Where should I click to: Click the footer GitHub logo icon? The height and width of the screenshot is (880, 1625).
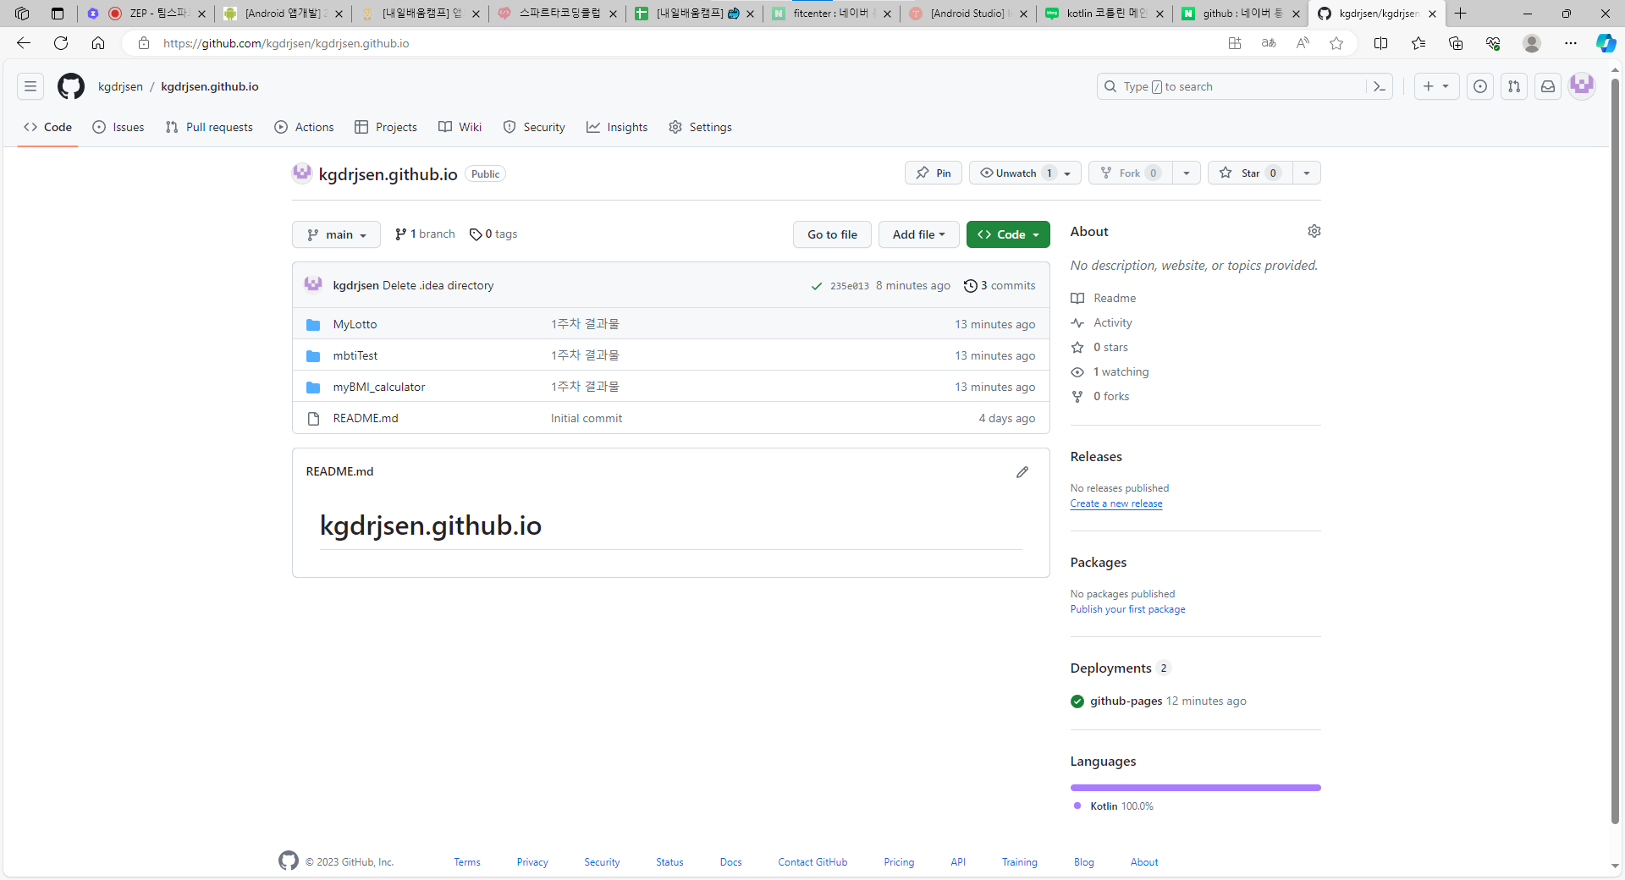pyautogui.click(x=289, y=861)
